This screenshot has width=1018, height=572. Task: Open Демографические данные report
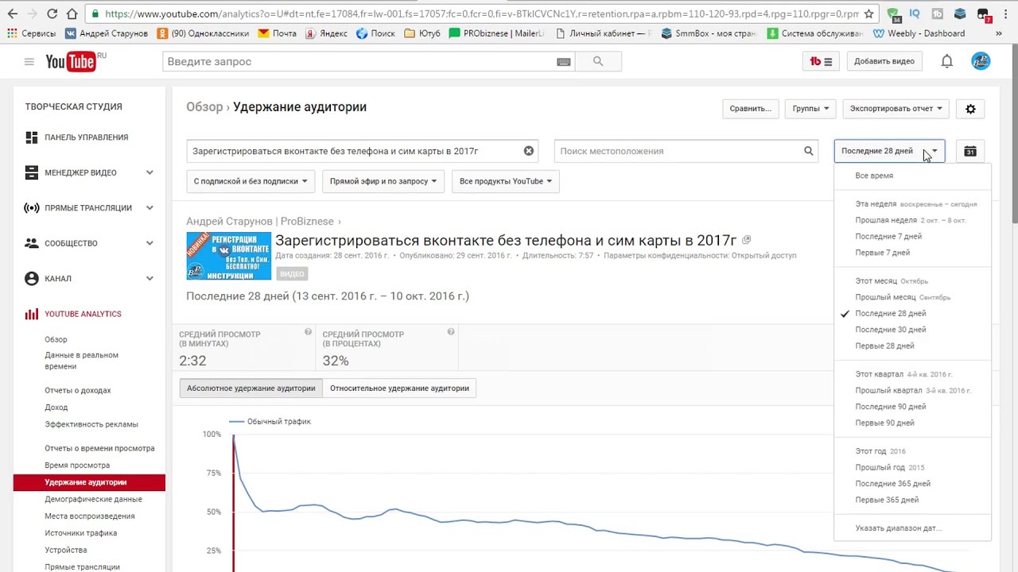[93, 499]
